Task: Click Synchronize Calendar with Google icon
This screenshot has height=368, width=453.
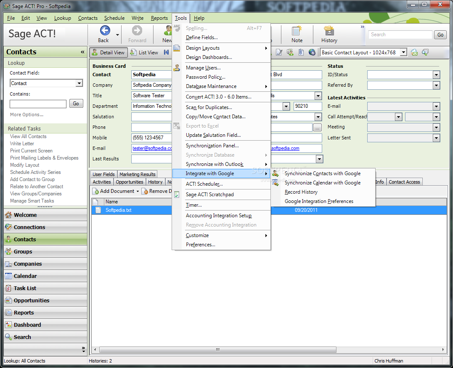Action: 276,183
